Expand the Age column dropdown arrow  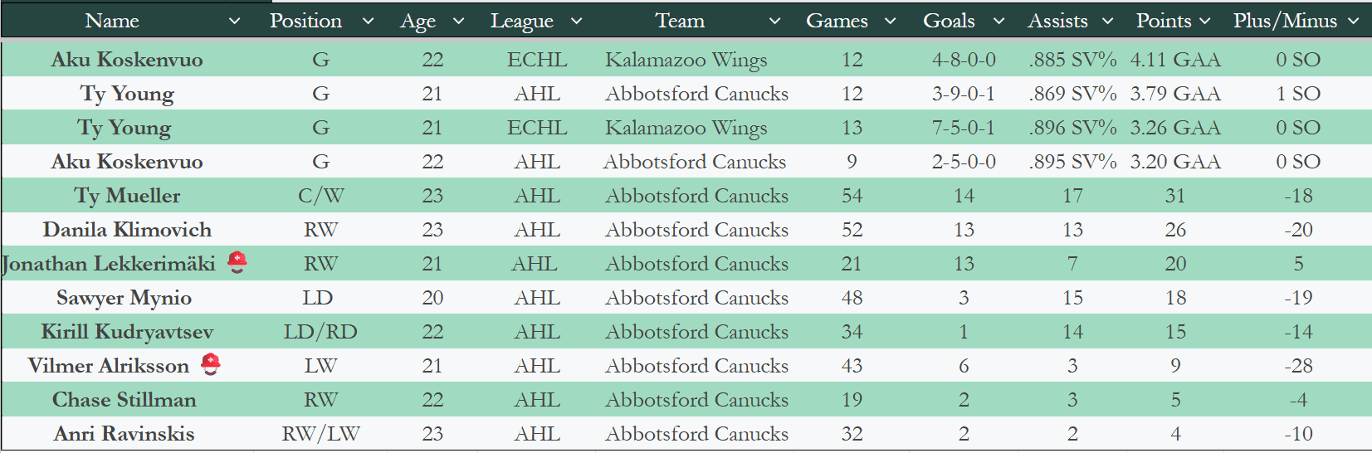[458, 22]
